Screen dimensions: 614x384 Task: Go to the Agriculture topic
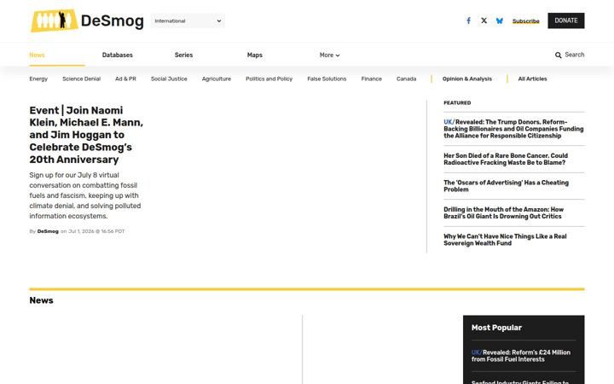[x=216, y=79]
